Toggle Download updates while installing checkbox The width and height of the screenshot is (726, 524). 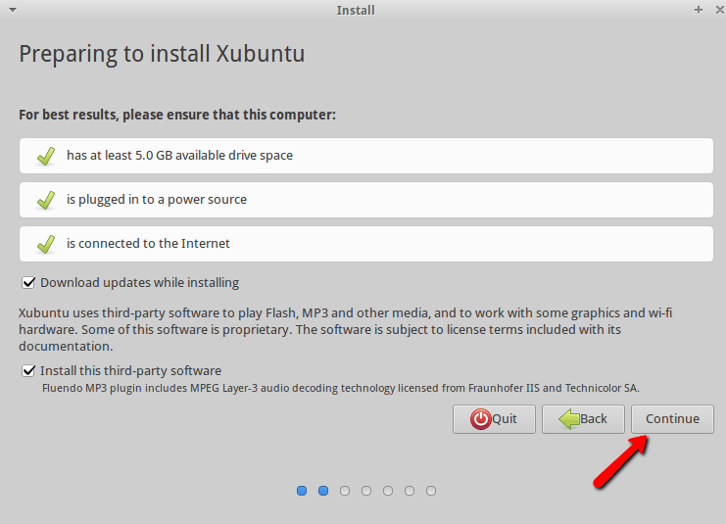point(28,282)
